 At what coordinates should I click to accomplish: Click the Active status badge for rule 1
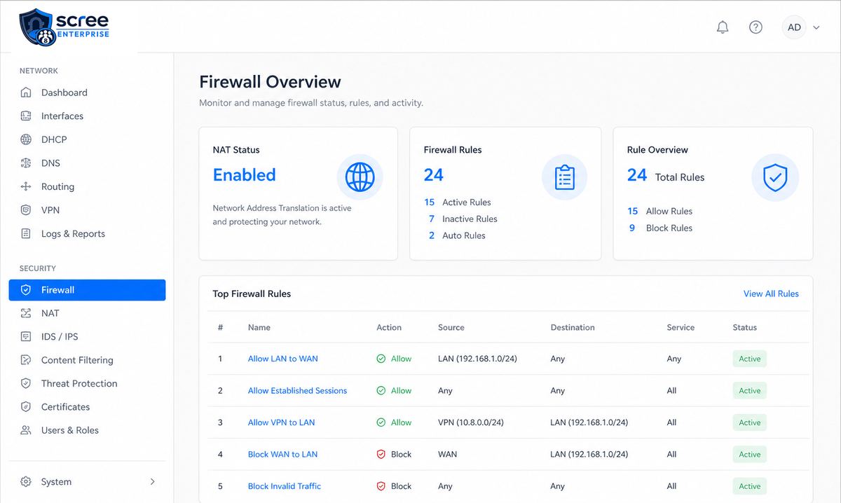pyautogui.click(x=750, y=359)
